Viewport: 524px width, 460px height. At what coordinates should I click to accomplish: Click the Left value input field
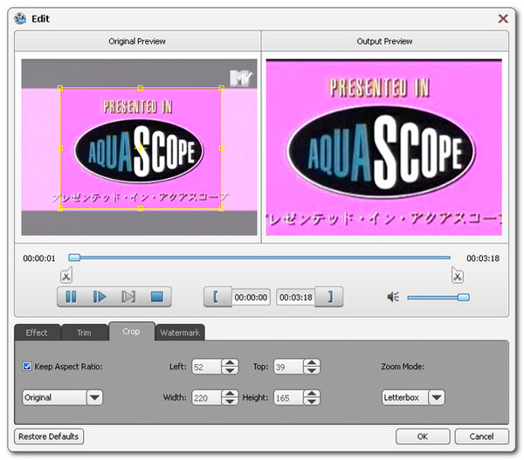[207, 367]
